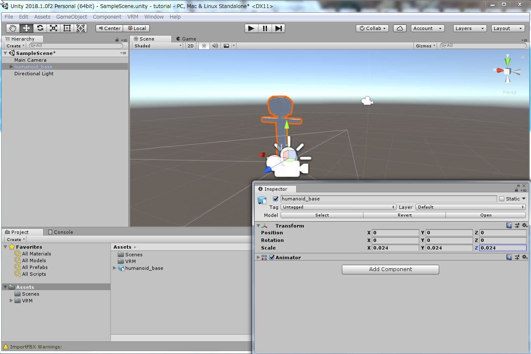The image size is (531, 354).
Task: Open Transform component gear settings
Action: [525, 226]
